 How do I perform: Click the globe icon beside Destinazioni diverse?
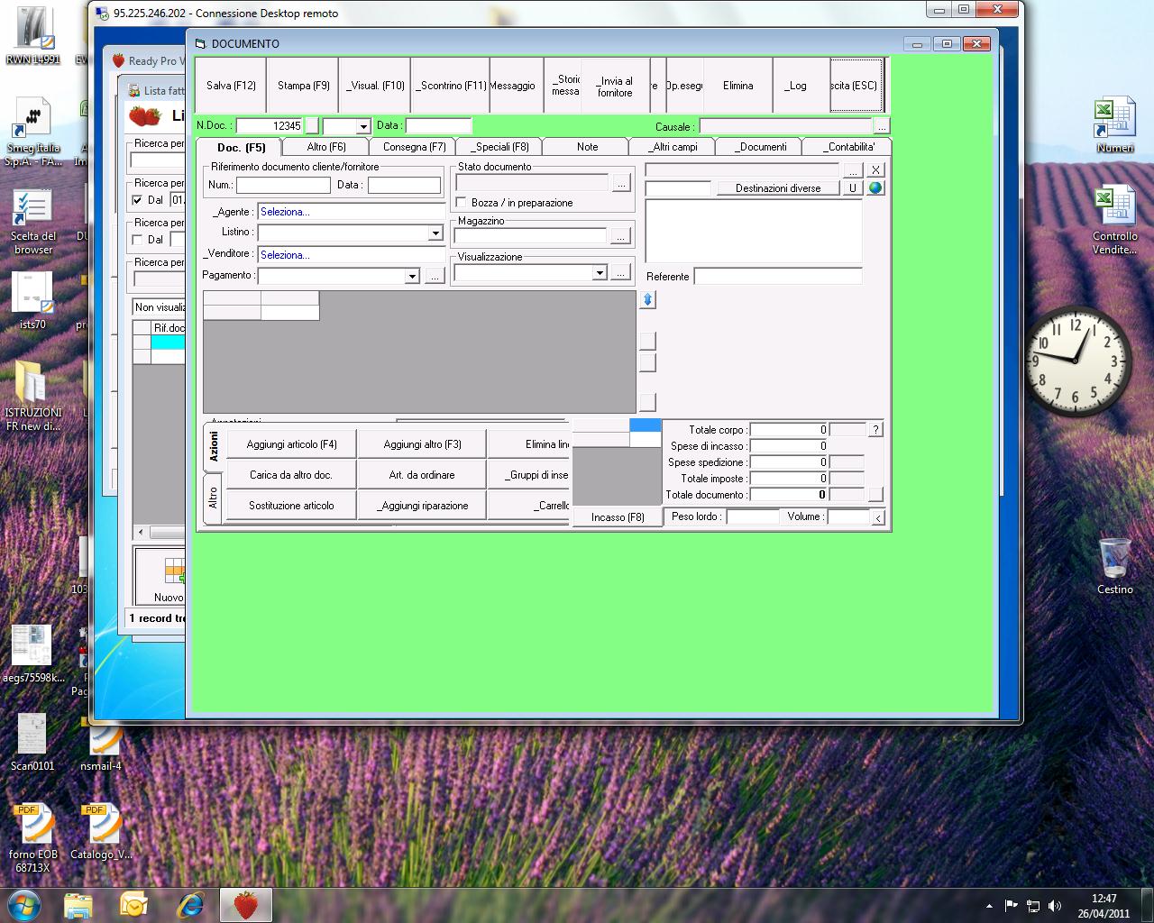click(x=875, y=187)
